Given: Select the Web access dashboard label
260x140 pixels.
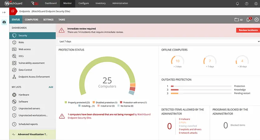Looking at the screenshot, I should (24, 49).
